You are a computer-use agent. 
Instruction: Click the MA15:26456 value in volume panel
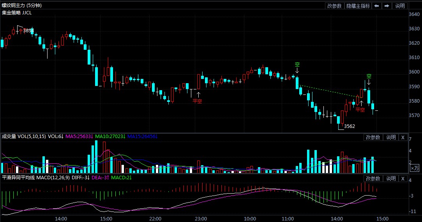[142, 136]
